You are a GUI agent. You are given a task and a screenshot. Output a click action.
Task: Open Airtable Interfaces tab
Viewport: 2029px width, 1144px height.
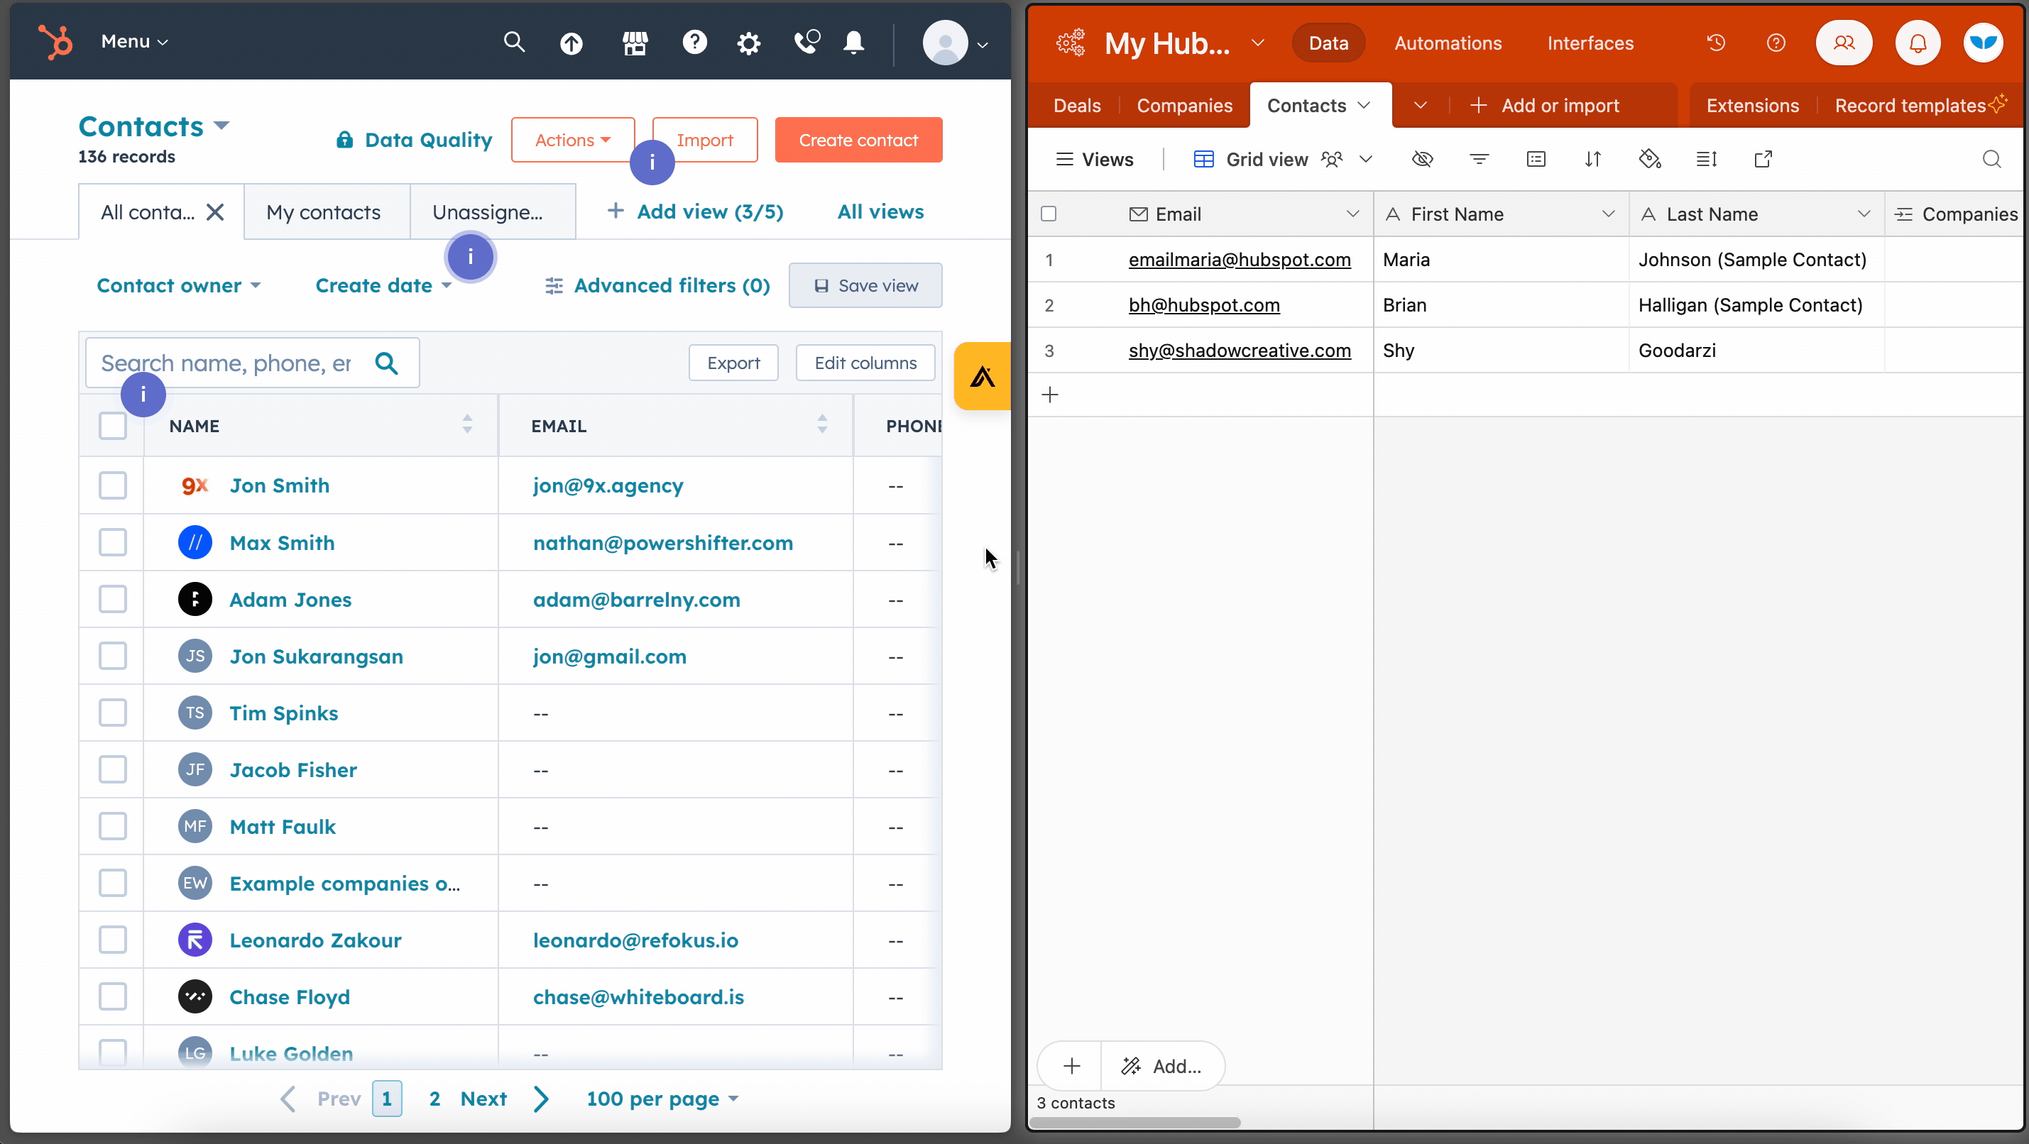point(1590,43)
